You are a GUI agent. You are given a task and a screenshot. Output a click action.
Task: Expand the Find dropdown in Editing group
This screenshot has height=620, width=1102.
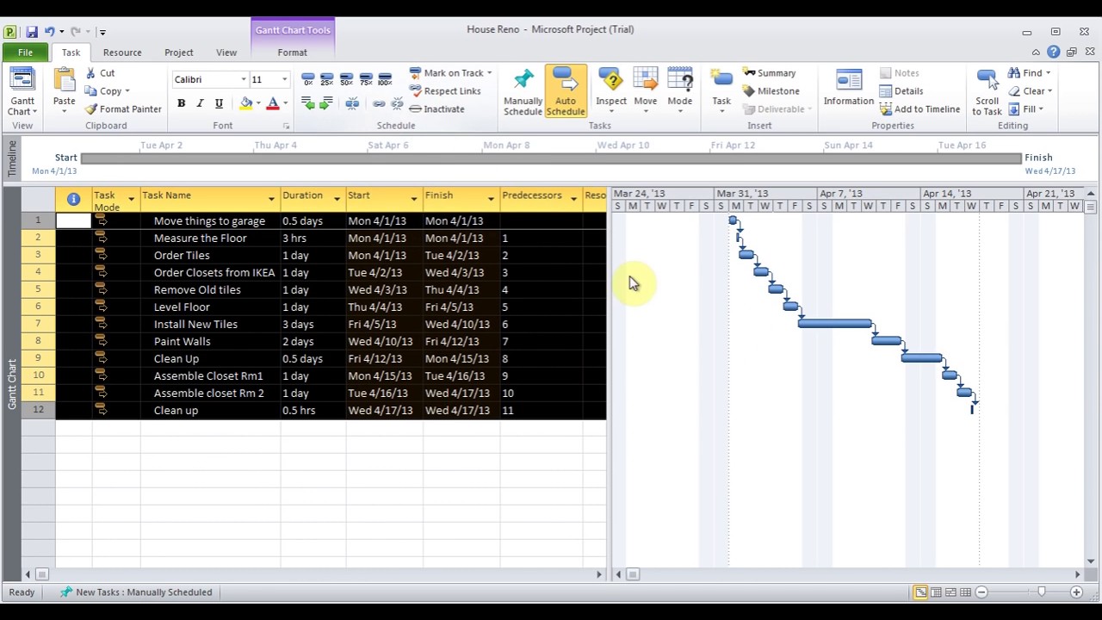click(1048, 73)
